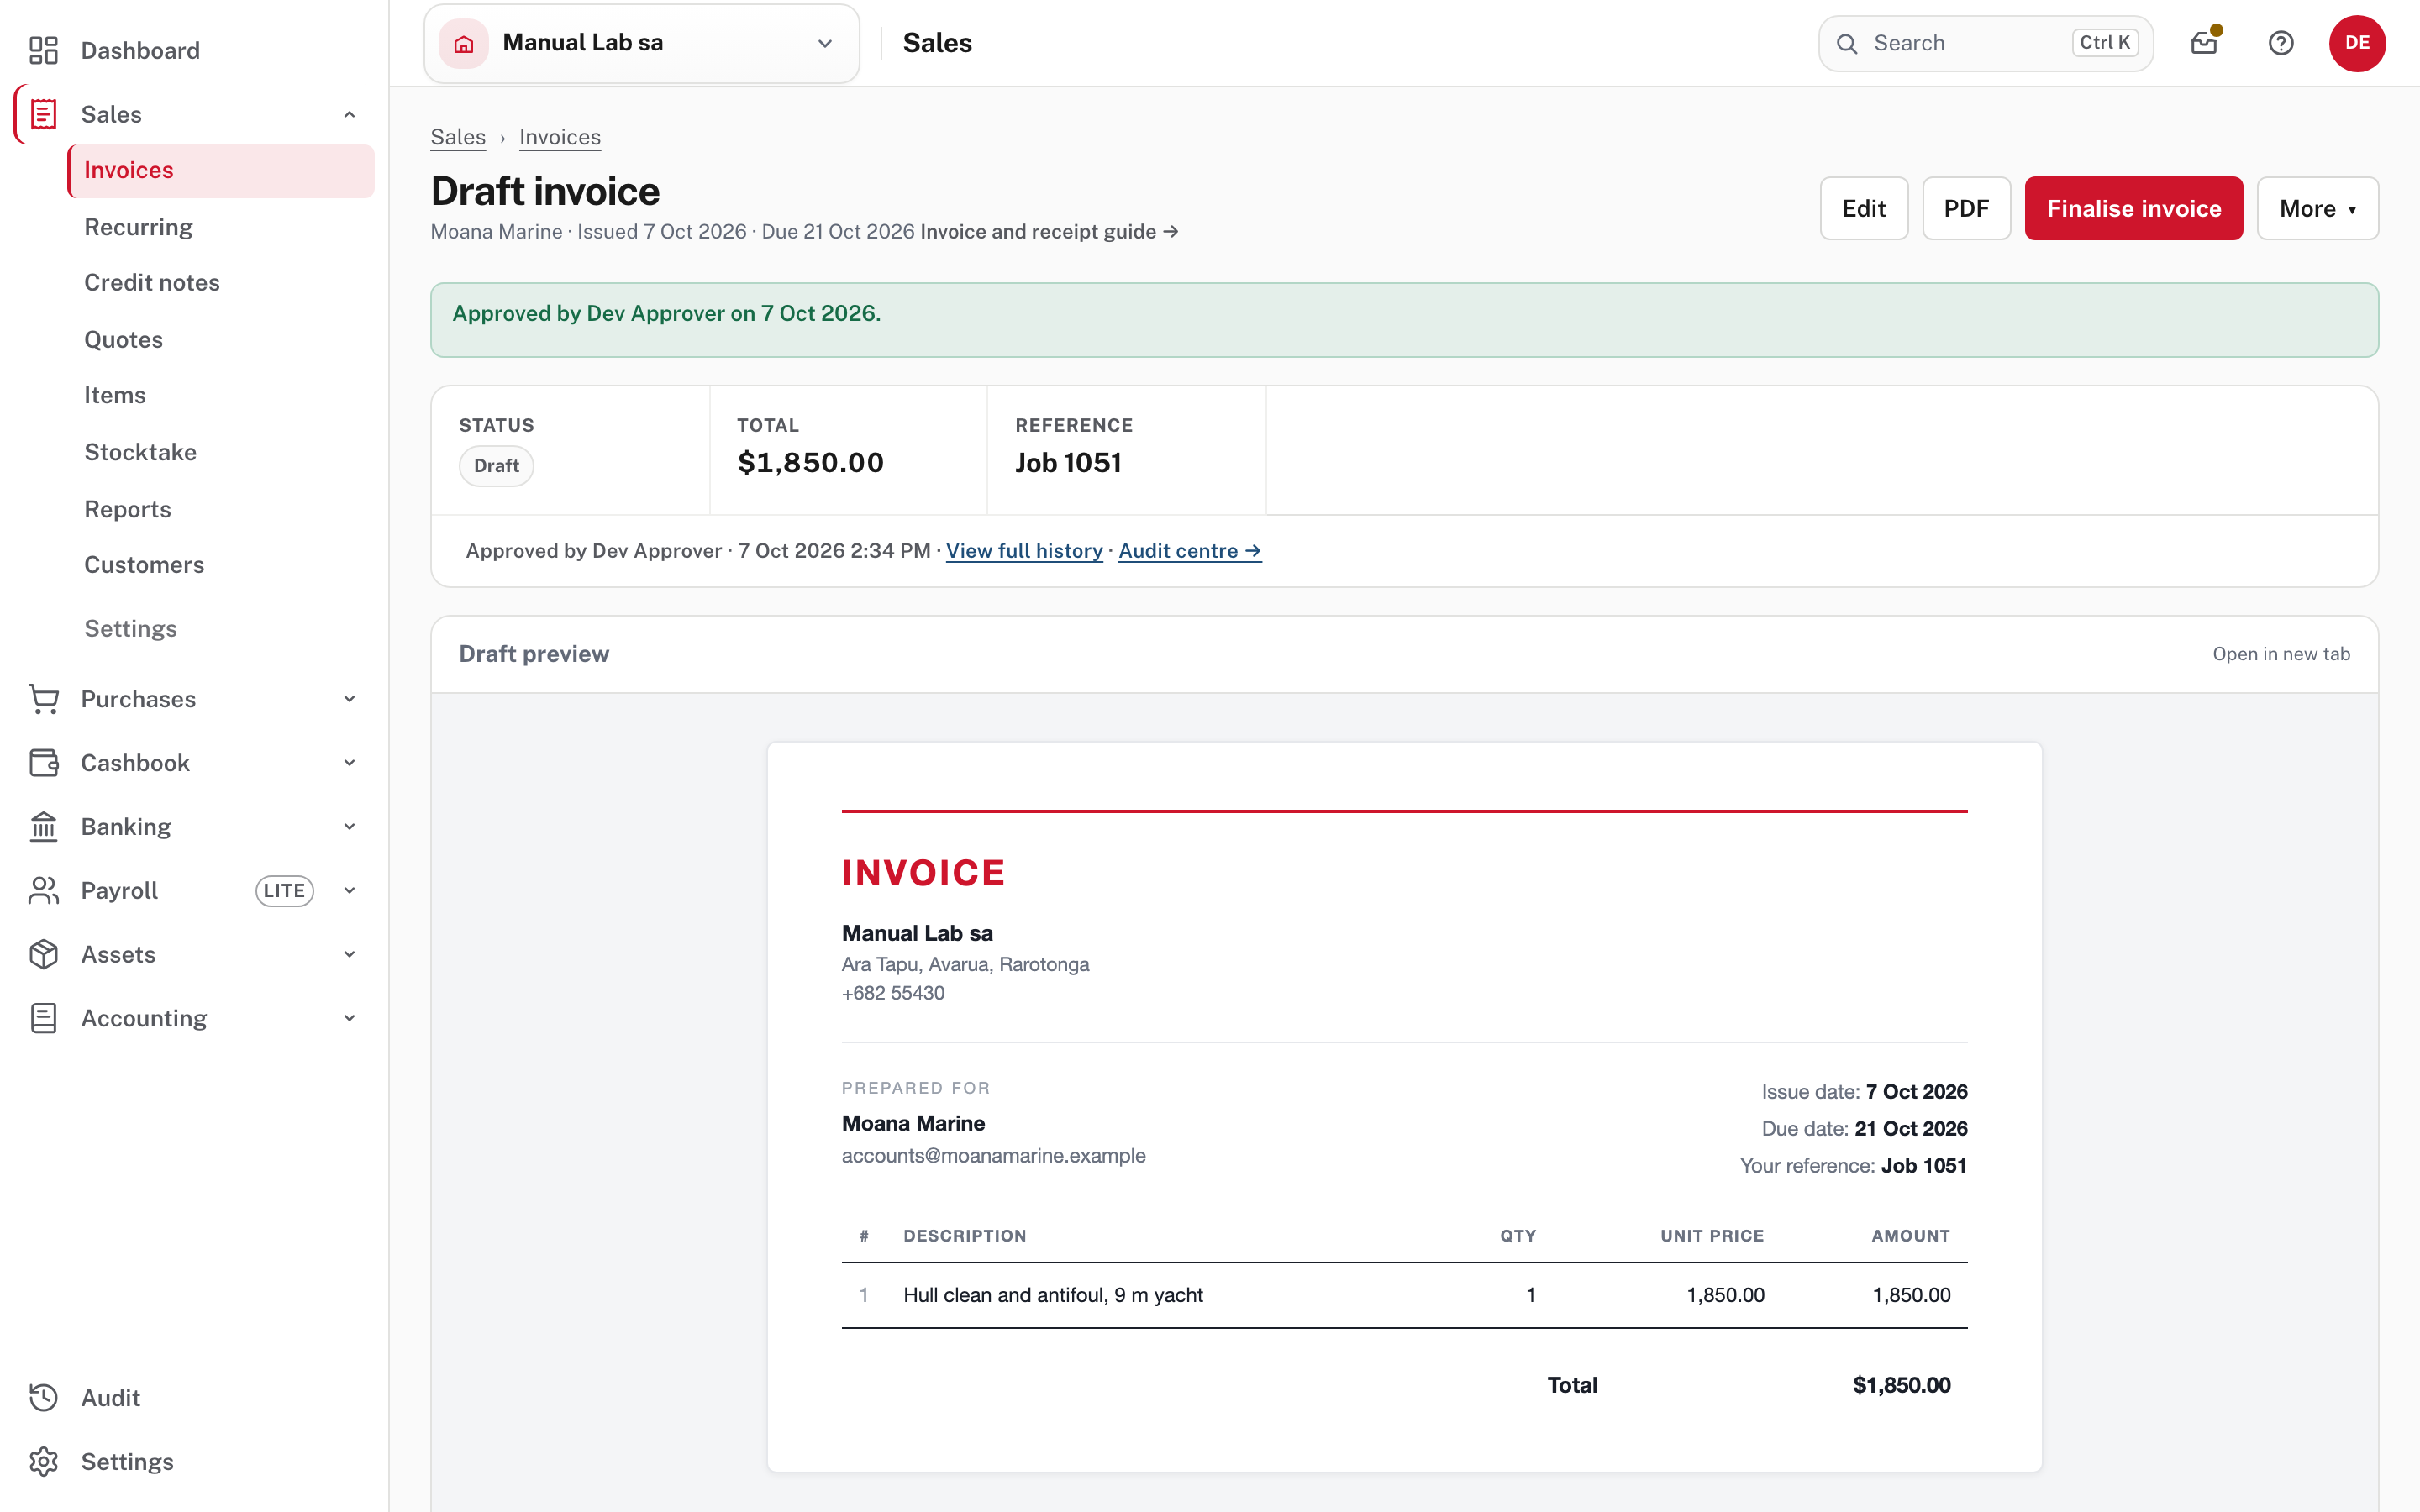
Task: Click the Finalise invoice button
Action: click(2133, 208)
